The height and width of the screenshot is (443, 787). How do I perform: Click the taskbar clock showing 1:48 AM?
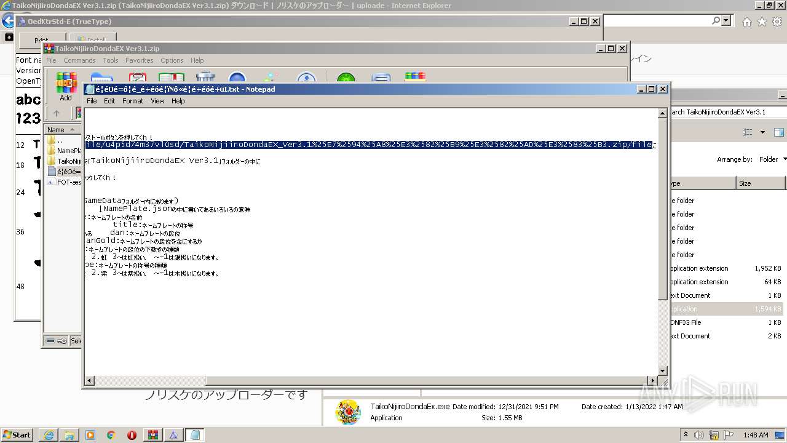[x=756, y=435]
